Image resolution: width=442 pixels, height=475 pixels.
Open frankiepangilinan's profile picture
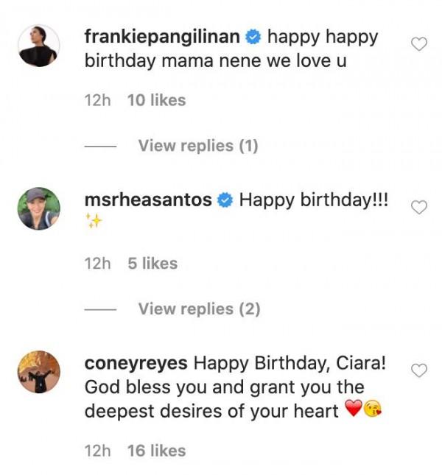tap(38, 46)
